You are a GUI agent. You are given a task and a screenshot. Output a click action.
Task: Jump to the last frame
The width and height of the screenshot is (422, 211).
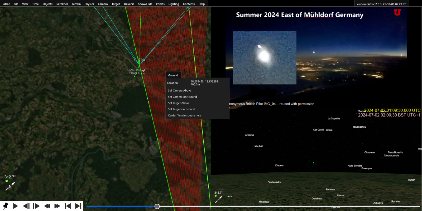78,206
